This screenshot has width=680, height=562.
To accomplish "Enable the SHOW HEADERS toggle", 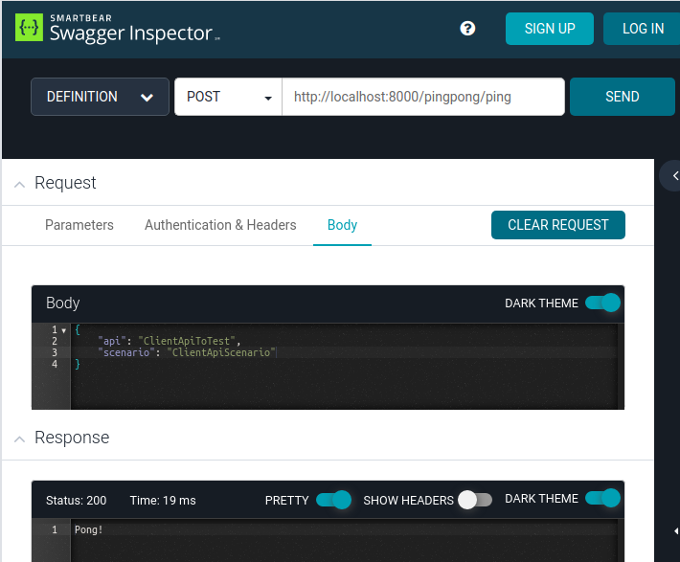I will click(475, 500).
